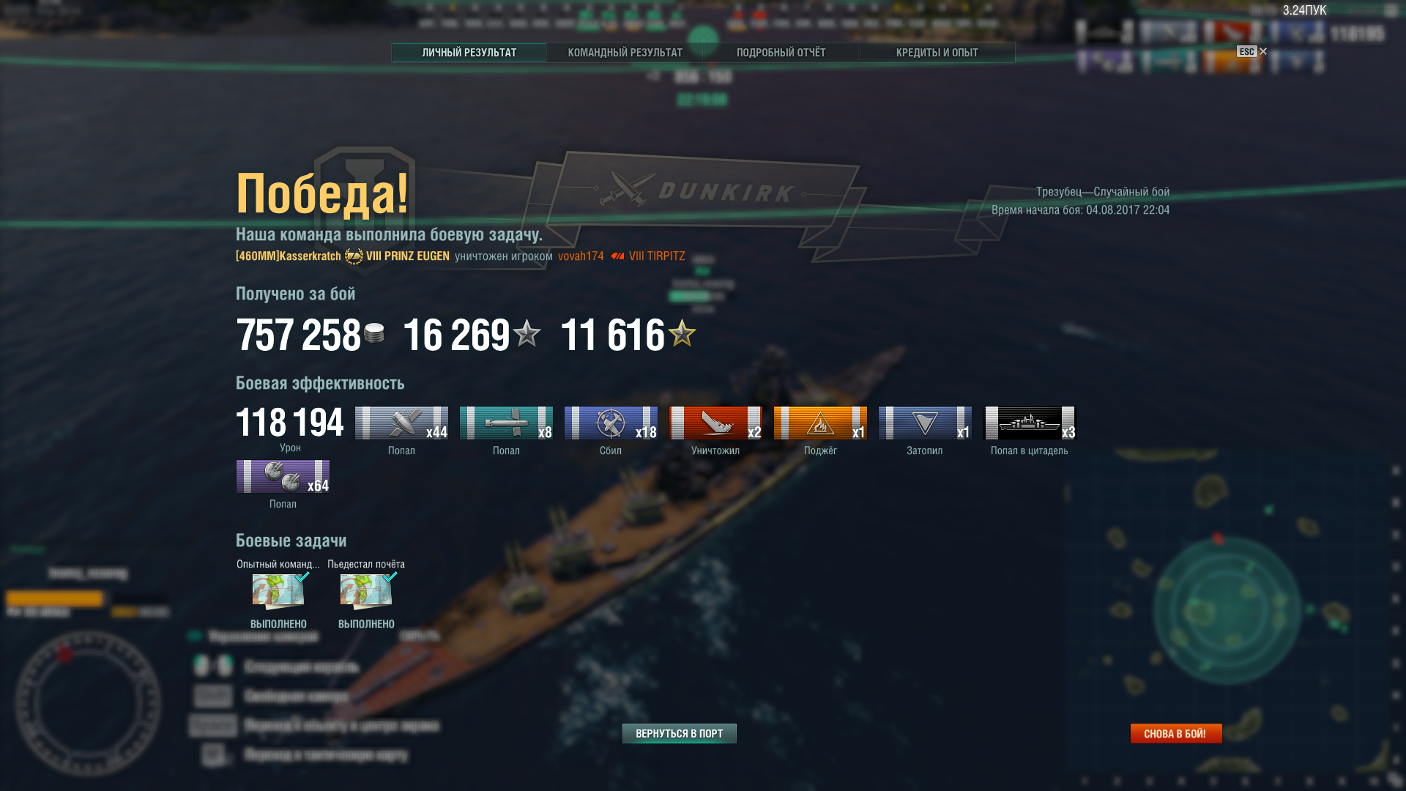
Task: Select the torpedo hits ribbon x8
Action: click(x=506, y=423)
